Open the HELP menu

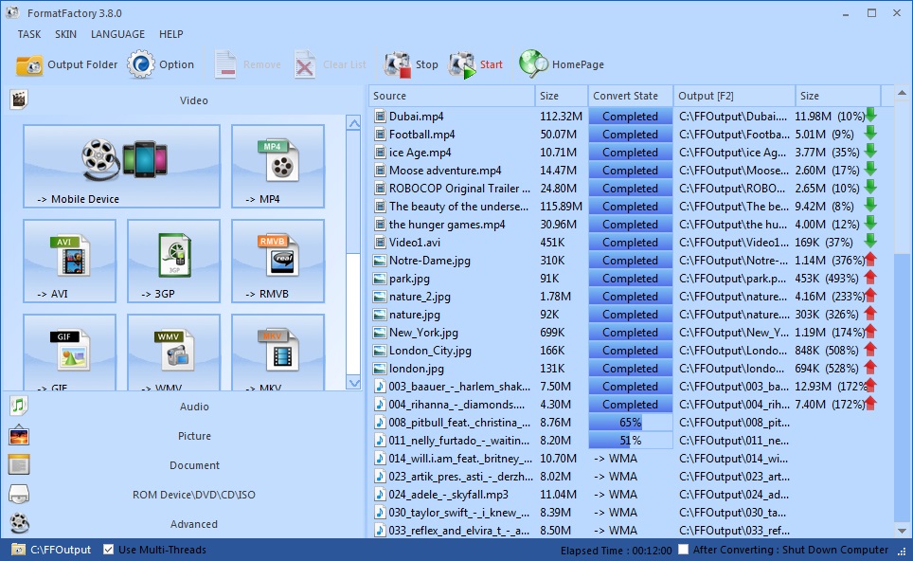point(171,34)
